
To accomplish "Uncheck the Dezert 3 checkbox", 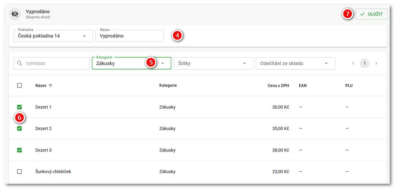I will click(19, 150).
